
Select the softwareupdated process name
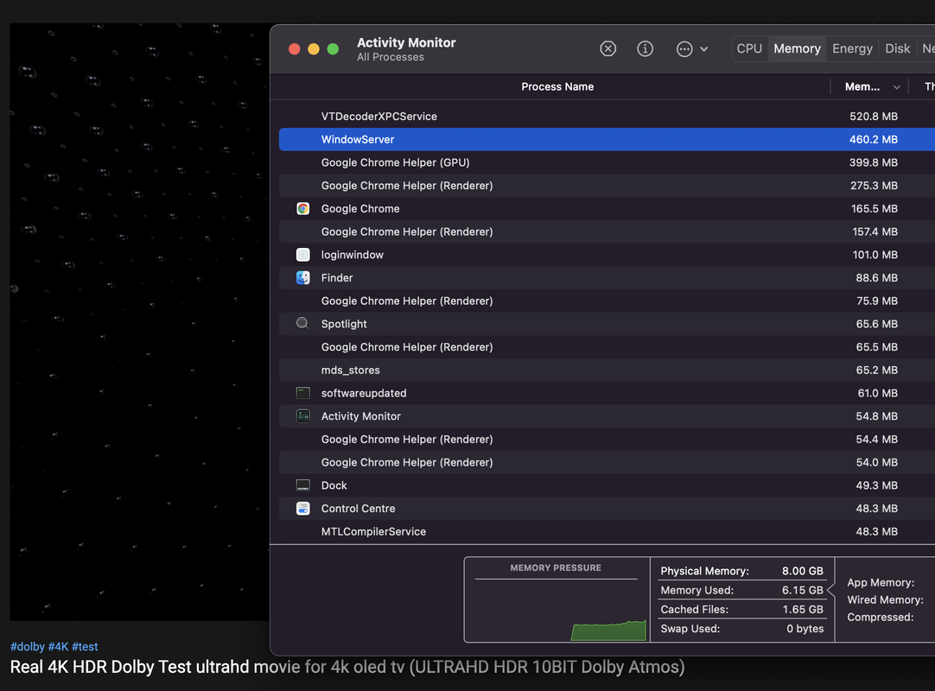click(364, 393)
